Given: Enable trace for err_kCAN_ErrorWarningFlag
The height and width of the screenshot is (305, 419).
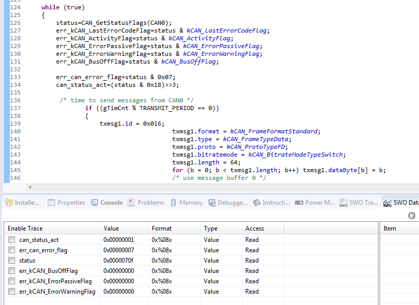Looking at the screenshot, I should coord(11,292).
